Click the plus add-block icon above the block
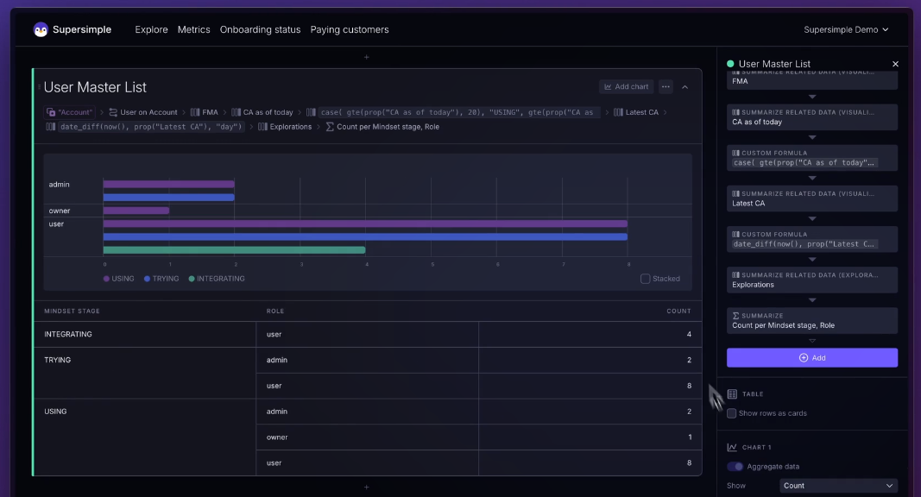921x497 pixels. 367,58
